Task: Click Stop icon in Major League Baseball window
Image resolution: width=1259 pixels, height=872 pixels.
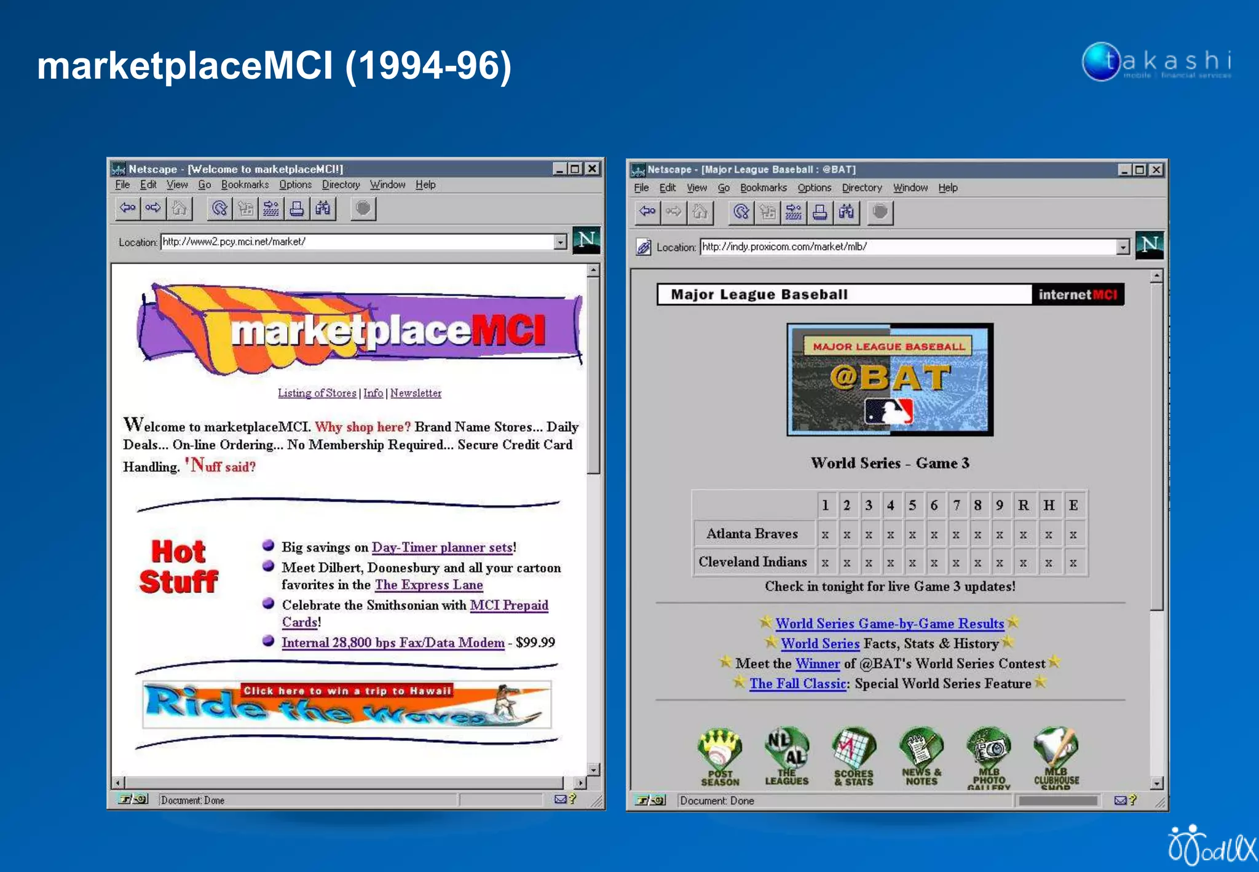Action: pyautogui.click(x=880, y=212)
